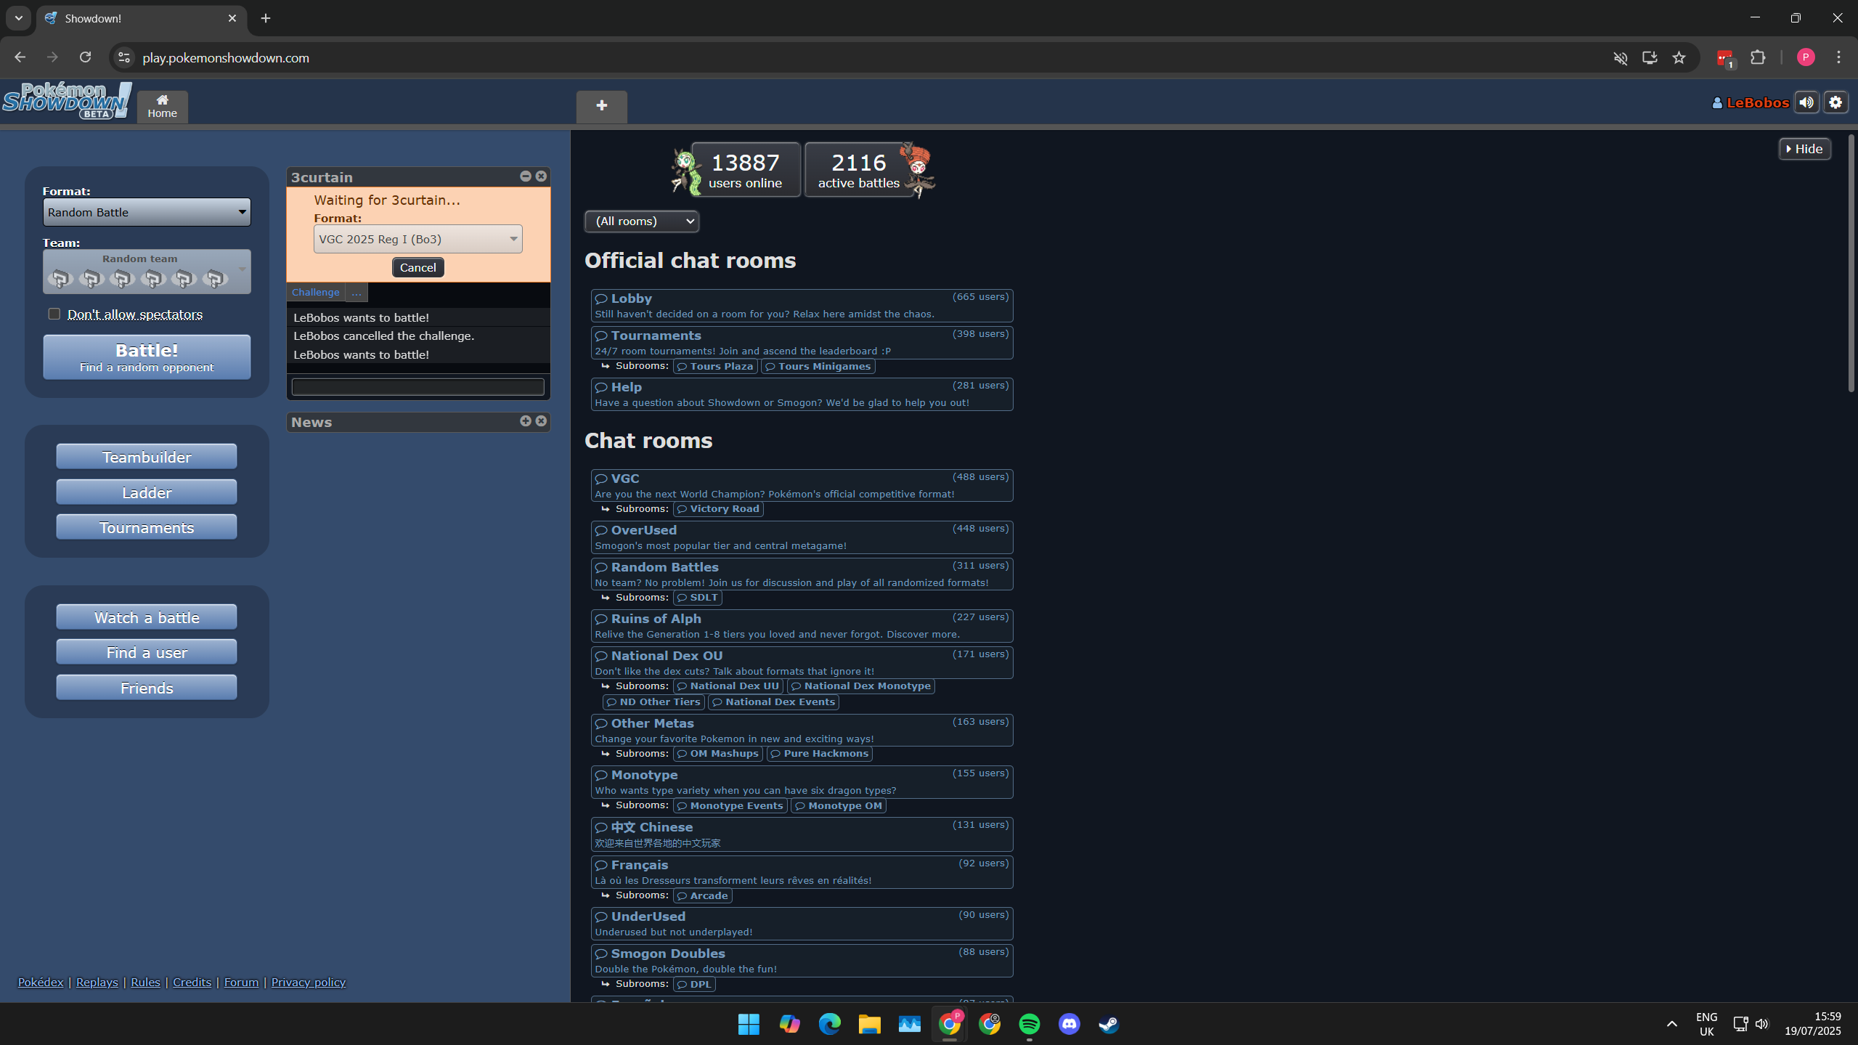The width and height of the screenshot is (1858, 1045).
Task: Join the Tournaments chat room
Action: click(802, 343)
